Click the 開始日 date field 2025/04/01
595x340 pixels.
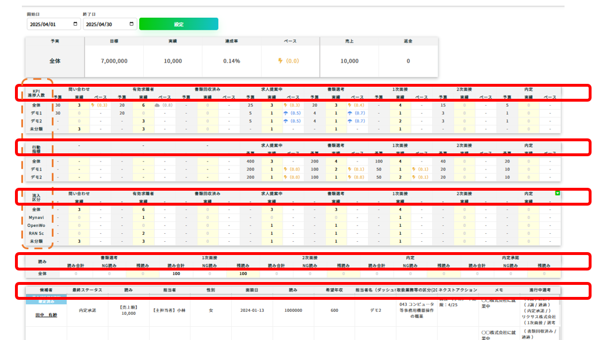[x=54, y=24]
